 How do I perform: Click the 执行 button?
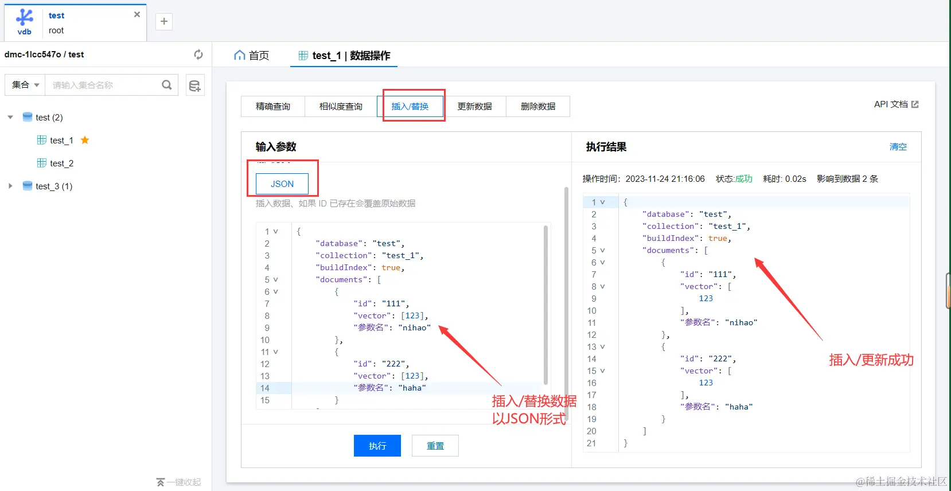[377, 446]
